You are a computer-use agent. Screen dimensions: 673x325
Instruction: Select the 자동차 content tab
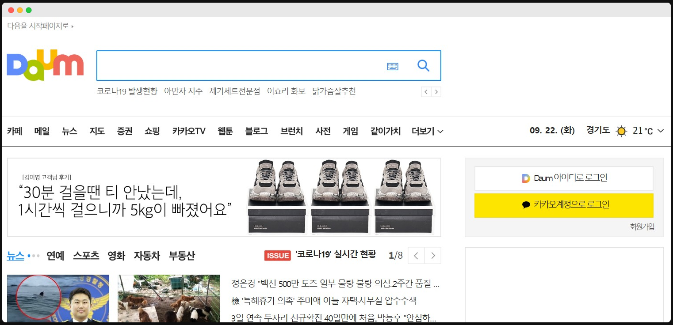[x=147, y=256]
